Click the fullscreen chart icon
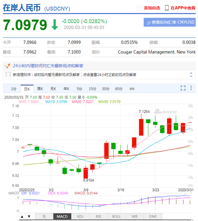 [183, 88]
